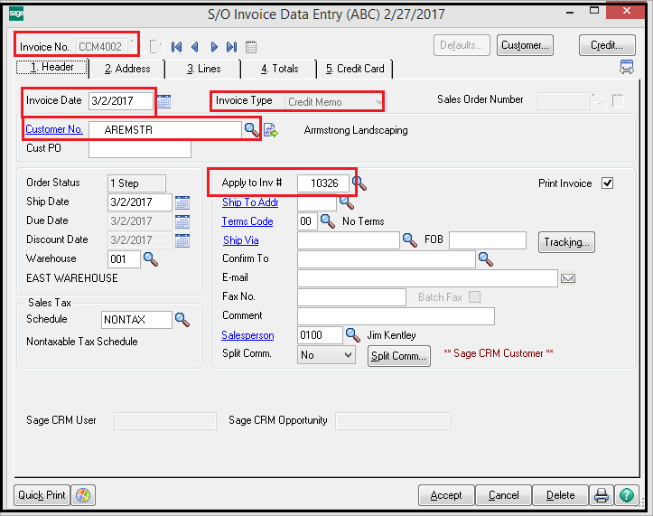Screen dimensions: 653x516
Task: Click the colorful Office icon near Quick Print
Action: point(83,495)
